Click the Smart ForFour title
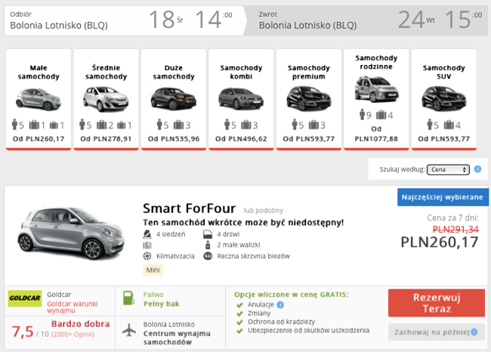 tap(189, 208)
